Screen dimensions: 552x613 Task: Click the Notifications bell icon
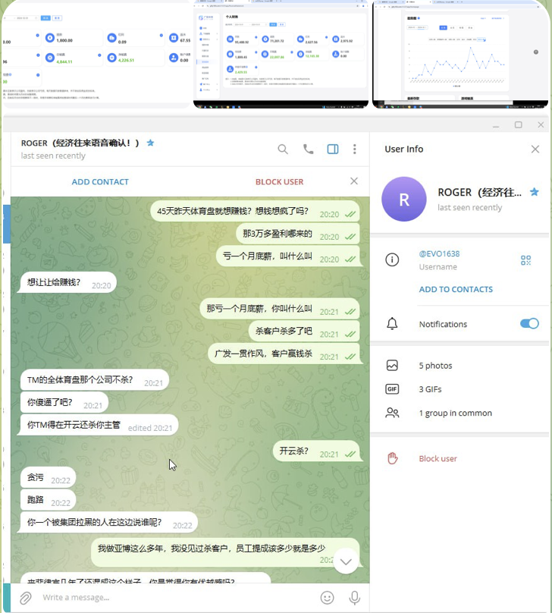392,324
